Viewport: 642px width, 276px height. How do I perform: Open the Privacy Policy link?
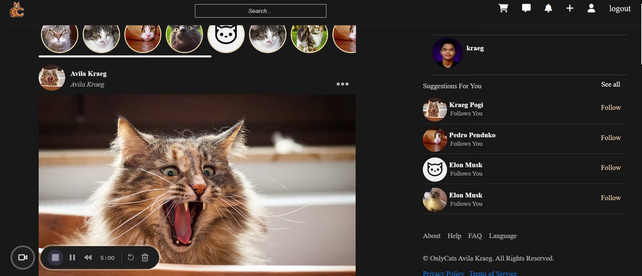443,273
